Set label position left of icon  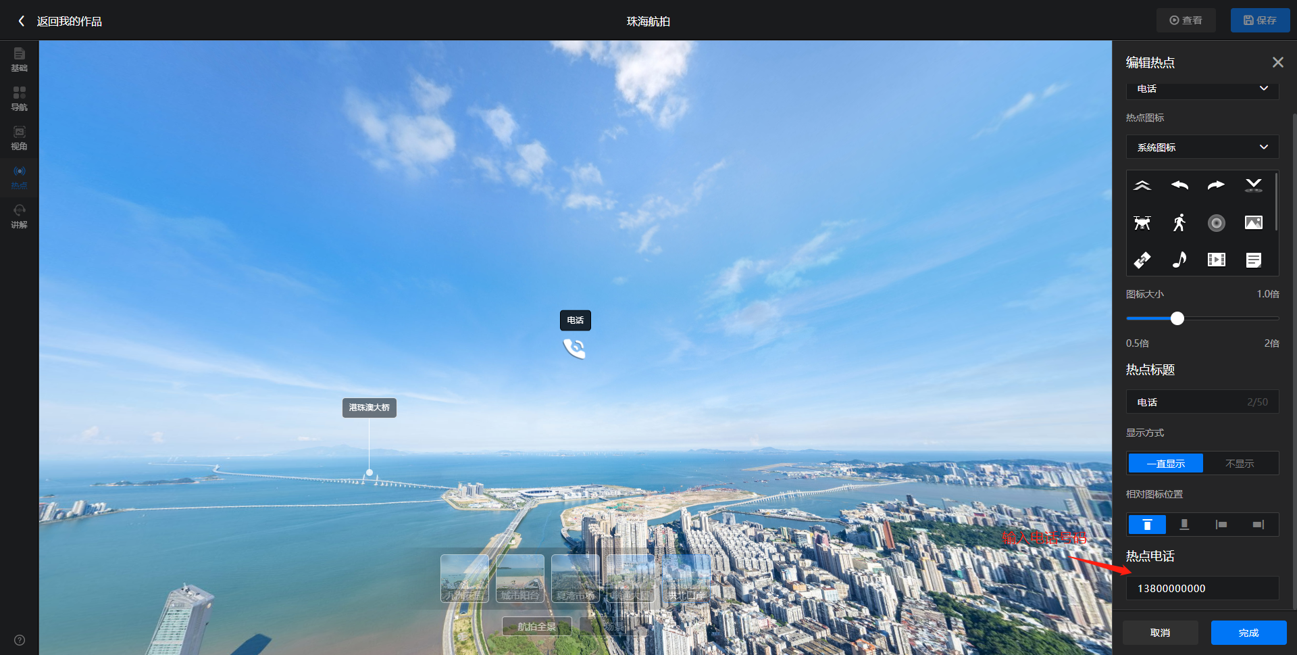(x=1221, y=525)
